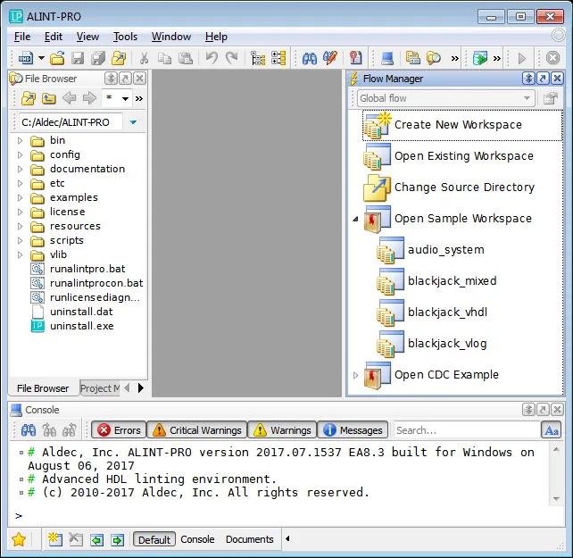Click the New file toolbar icon
This screenshot has width=573, height=558.
25,58
